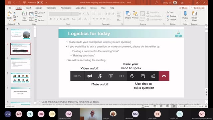Click the mute microphone icon on slide

(100, 76)
